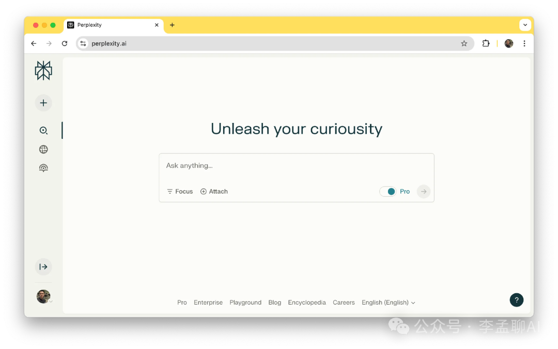Bookmark this page with star icon
Image resolution: width=558 pixels, height=349 pixels.
point(464,43)
